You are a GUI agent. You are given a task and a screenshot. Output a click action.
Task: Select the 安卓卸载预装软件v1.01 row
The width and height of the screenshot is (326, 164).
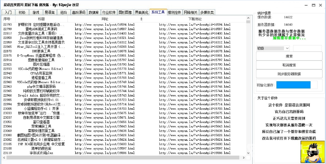click(124, 100)
